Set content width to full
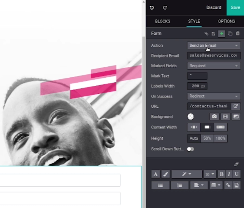The image size is (244, 208). (x=220, y=127)
